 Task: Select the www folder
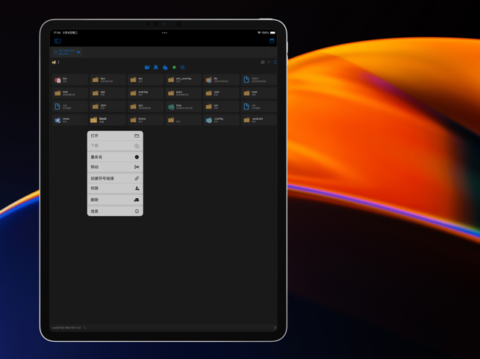70,120
